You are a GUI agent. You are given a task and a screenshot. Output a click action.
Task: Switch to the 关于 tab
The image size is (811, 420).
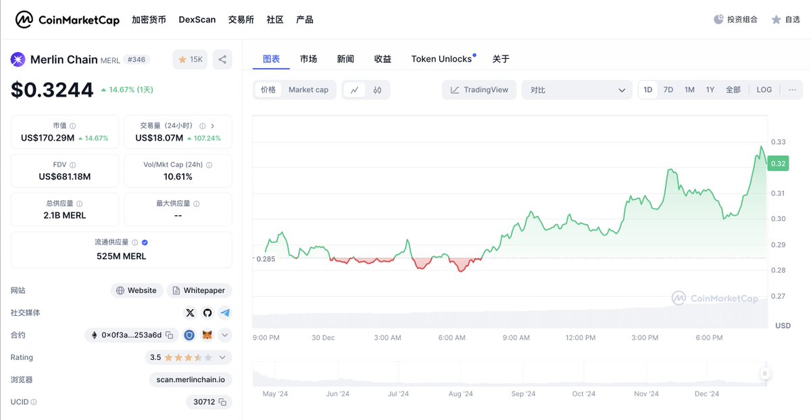pyautogui.click(x=501, y=59)
